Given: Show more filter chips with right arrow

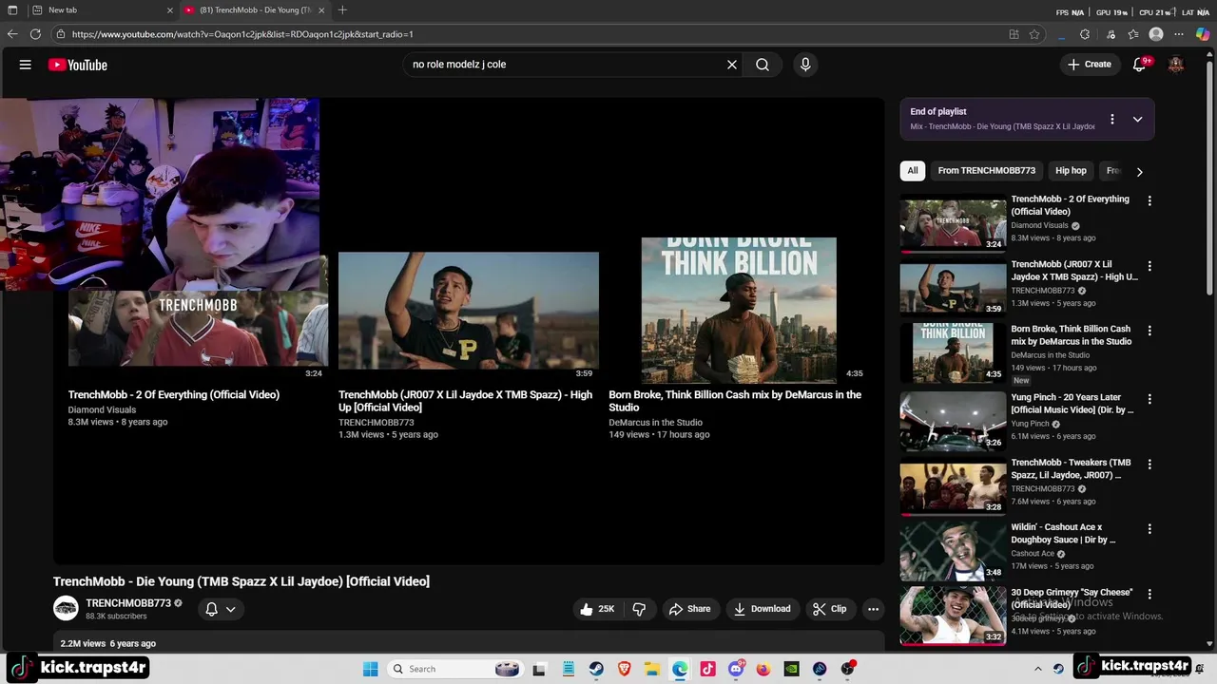Looking at the screenshot, I should pos(1139,171).
